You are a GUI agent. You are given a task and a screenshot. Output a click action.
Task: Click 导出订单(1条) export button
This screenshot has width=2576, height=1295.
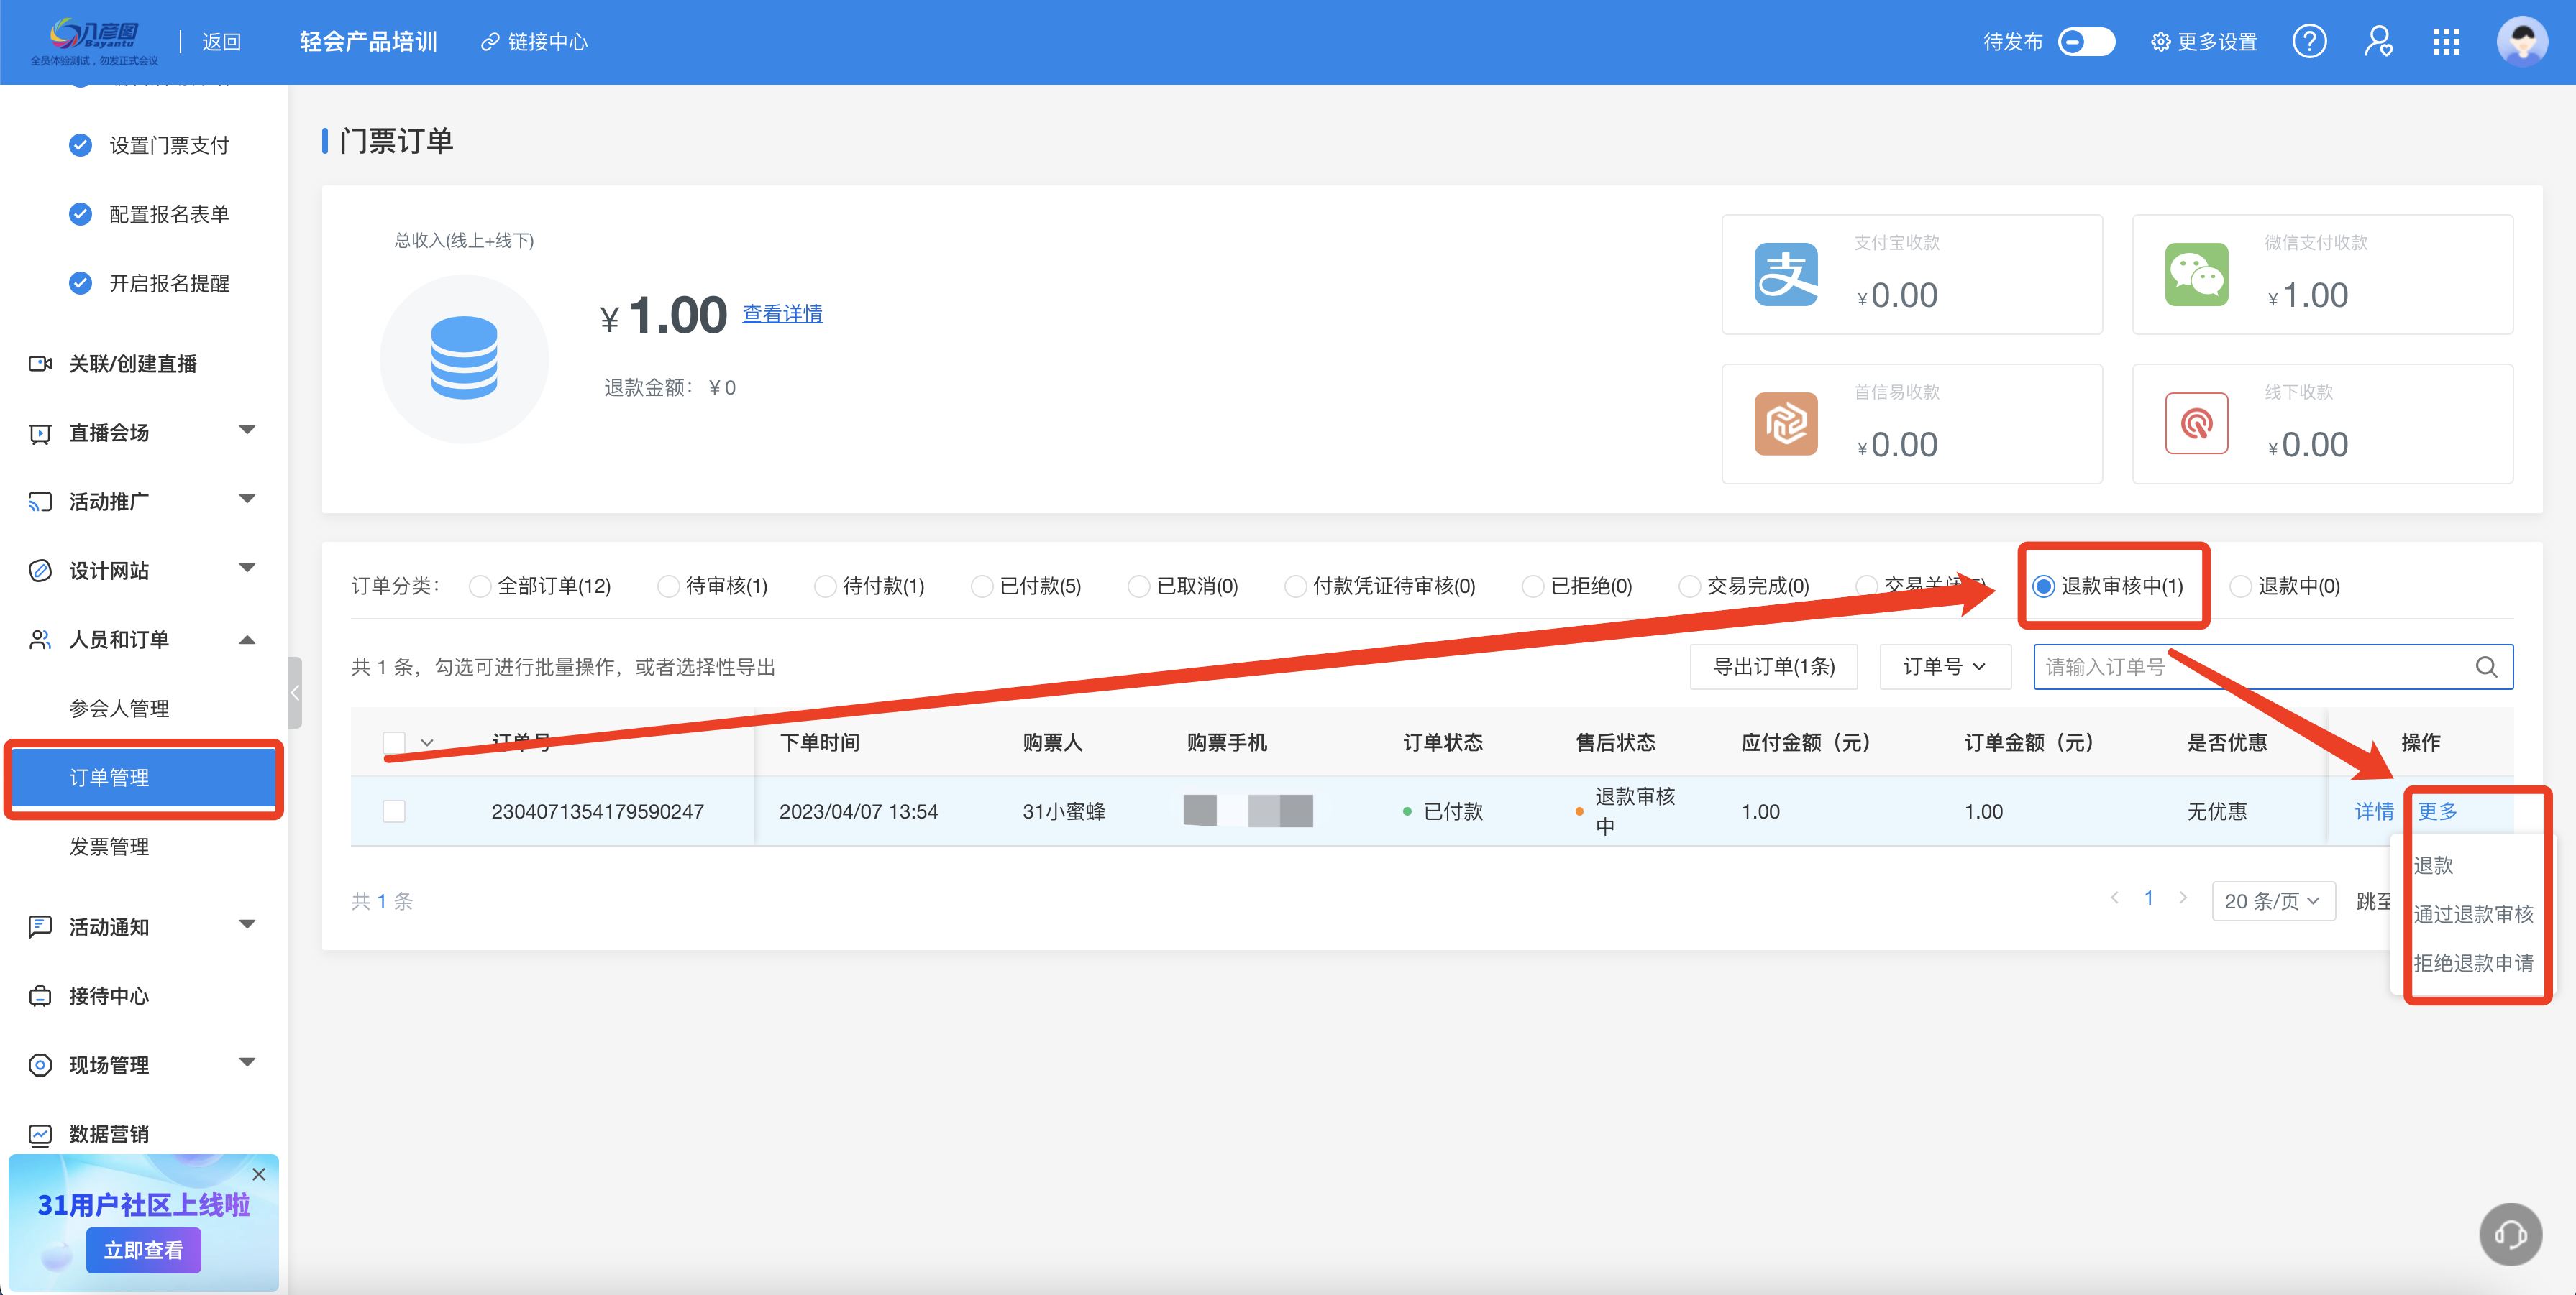point(1773,666)
